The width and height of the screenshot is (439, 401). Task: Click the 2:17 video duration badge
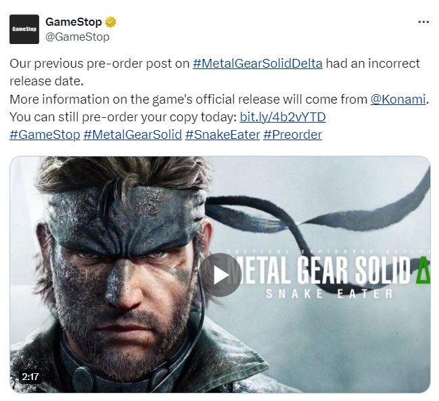point(30,377)
